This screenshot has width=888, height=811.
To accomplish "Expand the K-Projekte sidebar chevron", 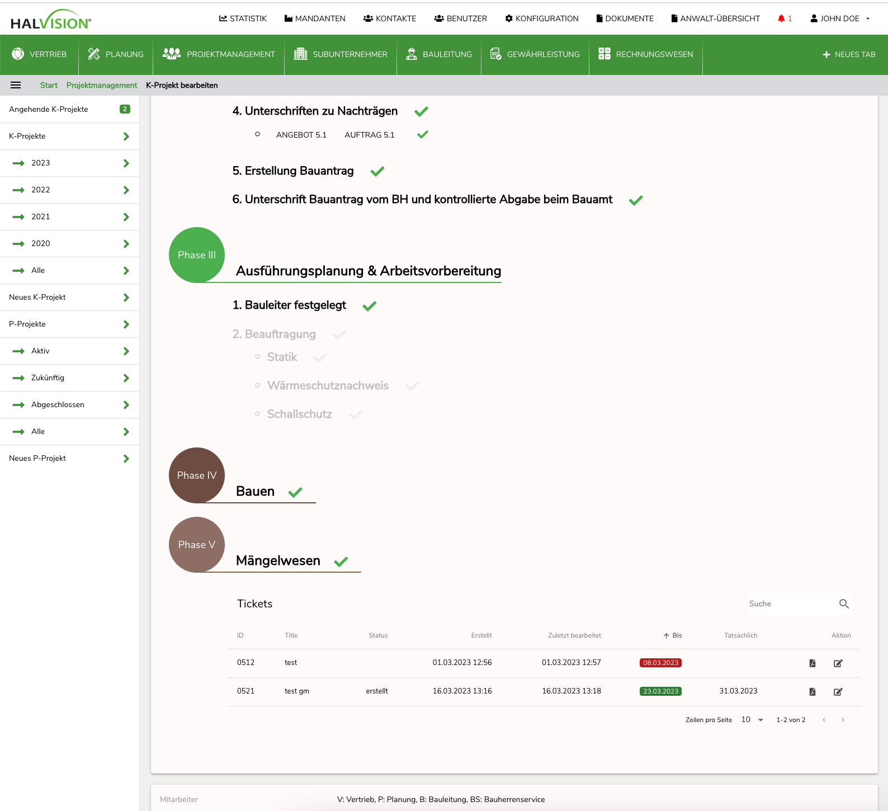I will click(126, 136).
